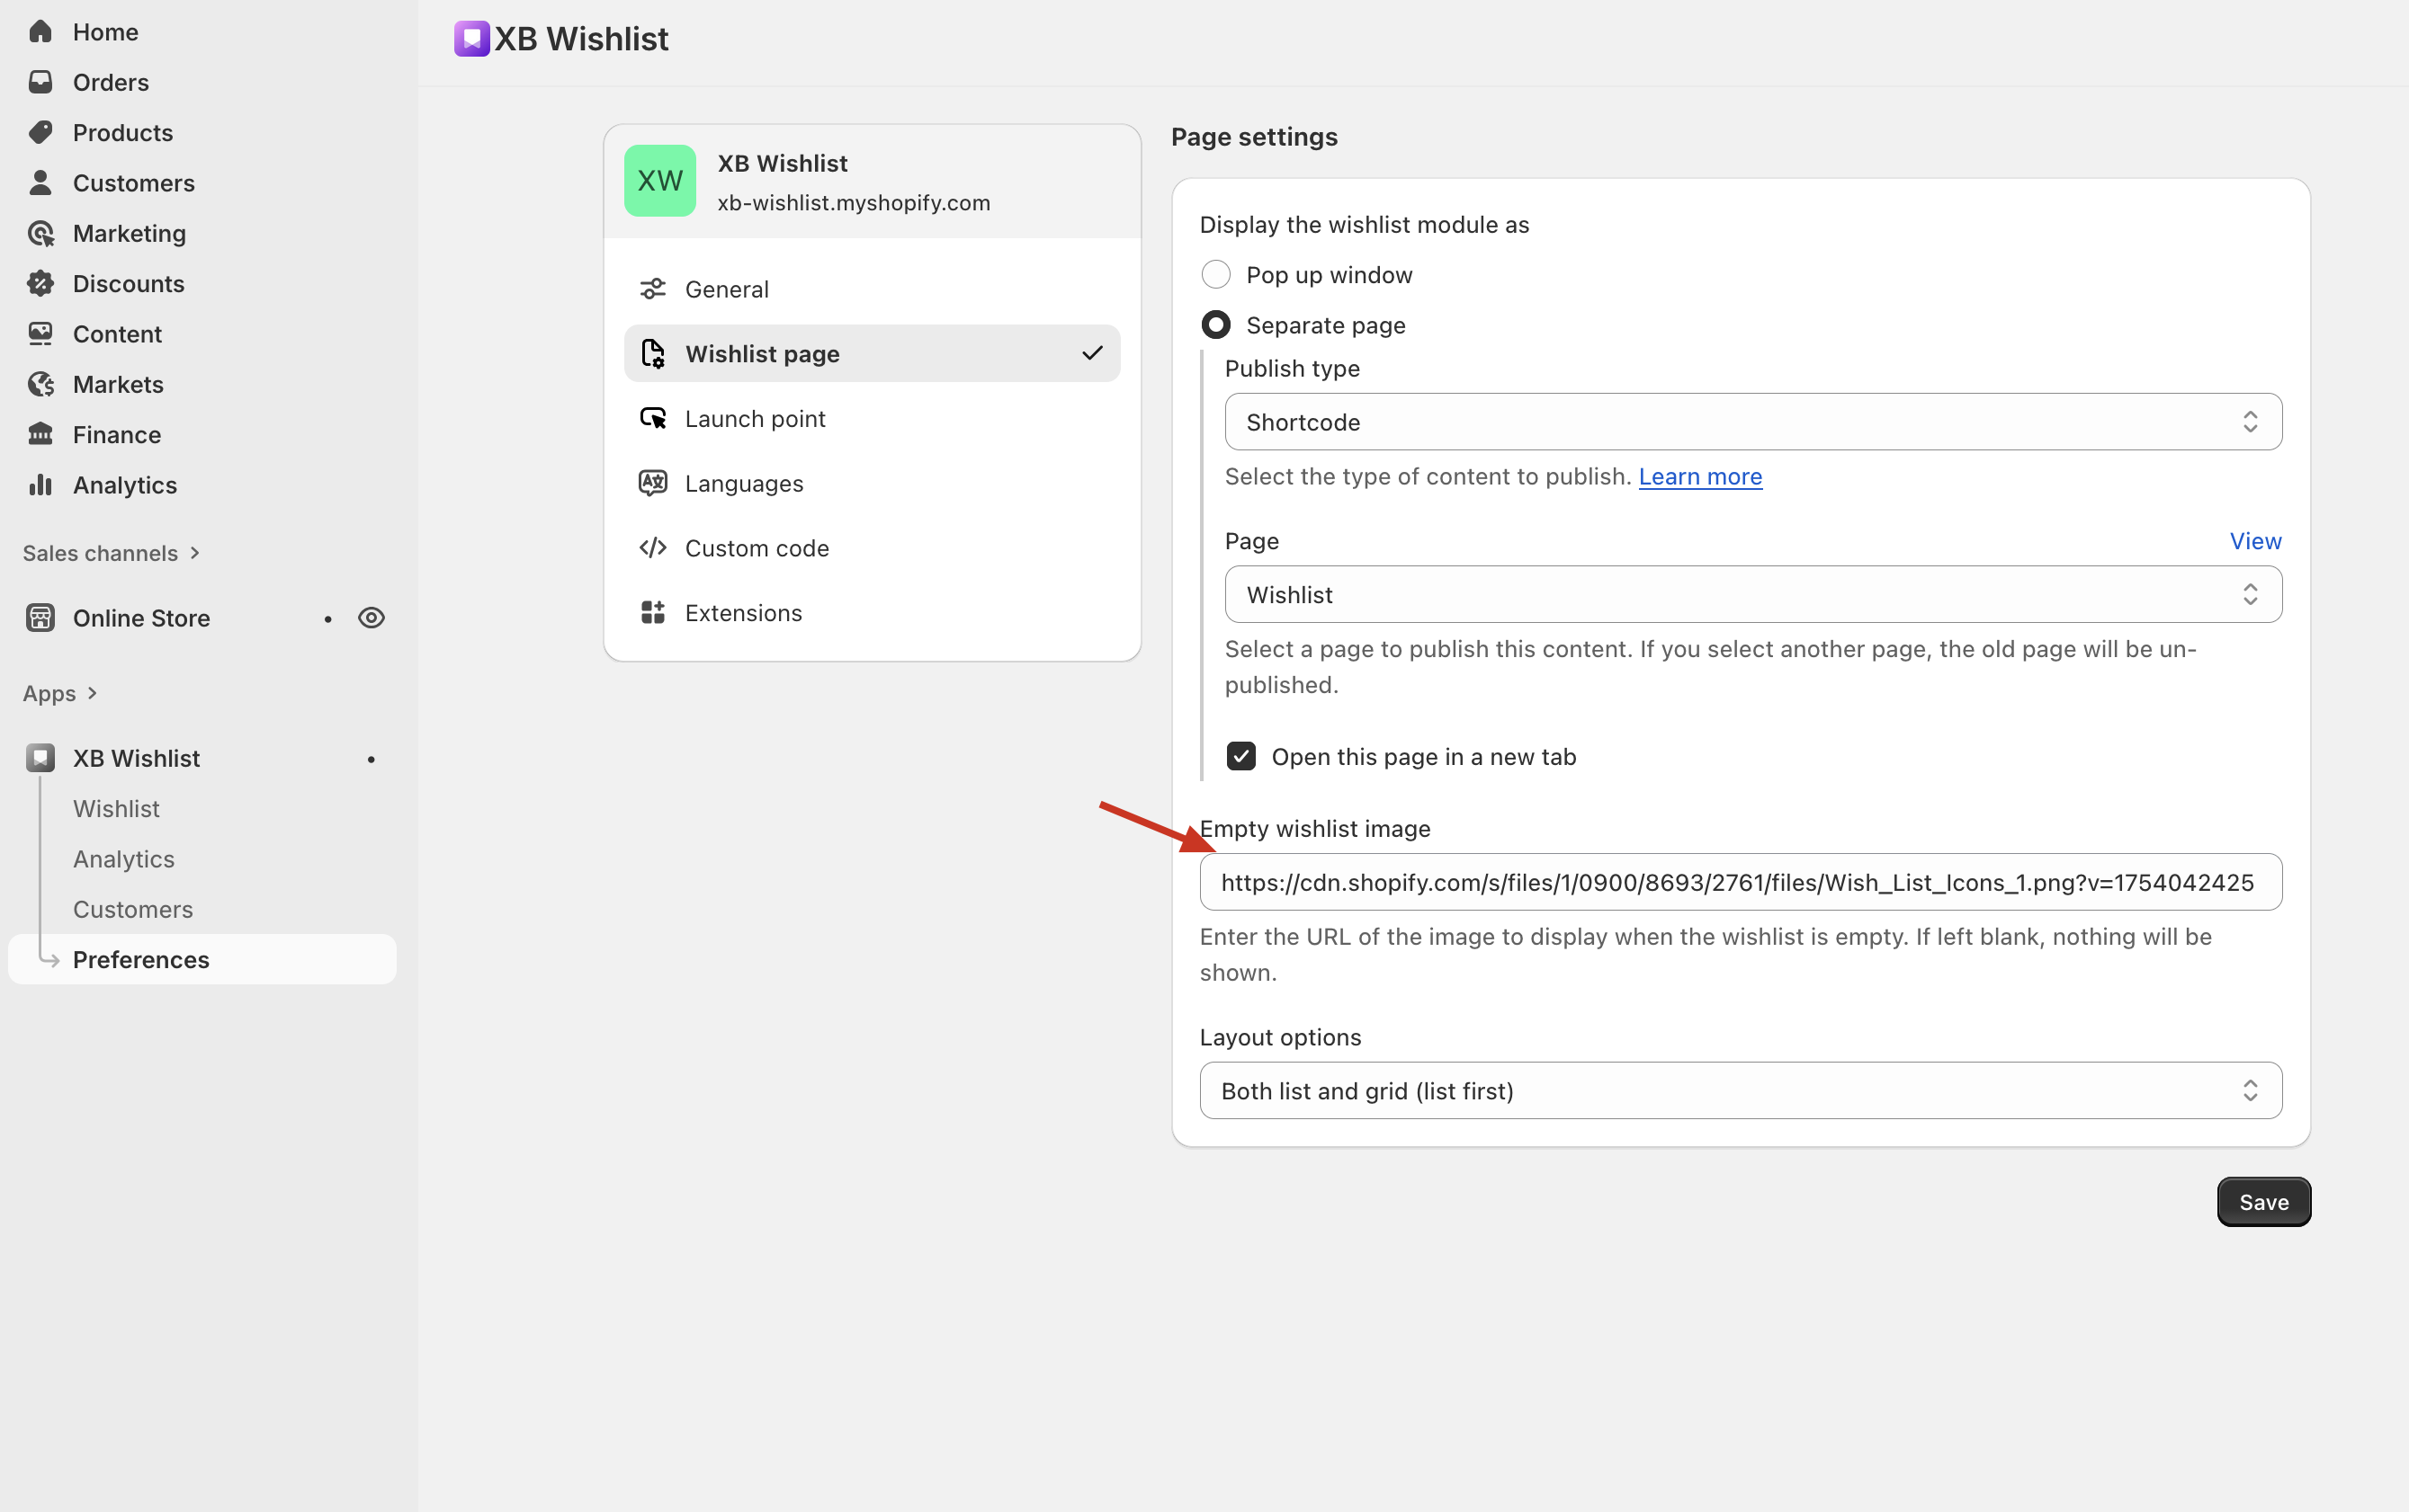The height and width of the screenshot is (1512, 2409).
Task: Click the Analytics bar chart icon
Action: coord(40,485)
